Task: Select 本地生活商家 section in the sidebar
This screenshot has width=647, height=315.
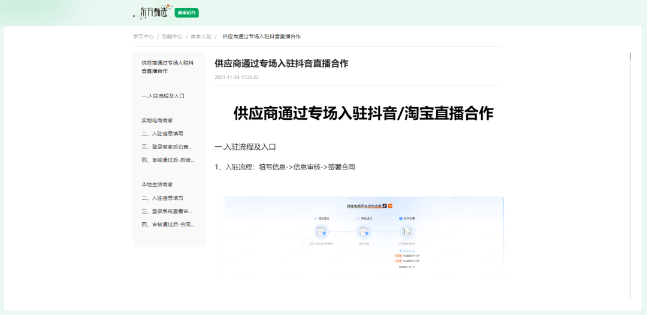Action: click(x=157, y=184)
